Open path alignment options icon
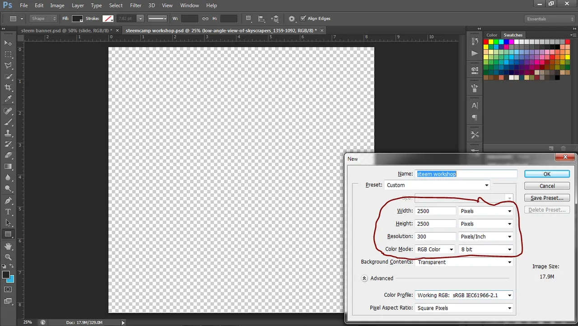Viewport: 578px width, 326px height. point(261,19)
